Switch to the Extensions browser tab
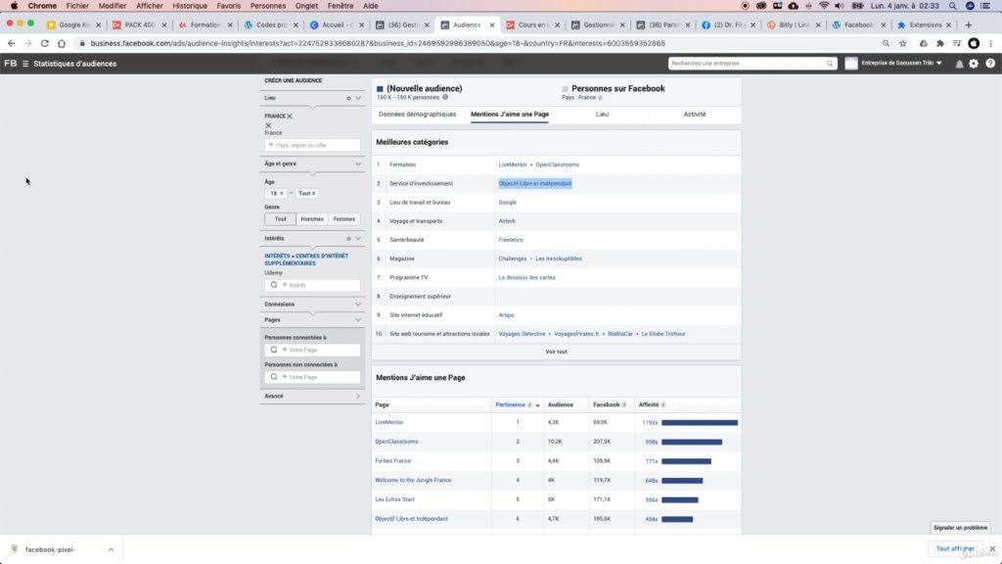 pyautogui.click(x=925, y=24)
